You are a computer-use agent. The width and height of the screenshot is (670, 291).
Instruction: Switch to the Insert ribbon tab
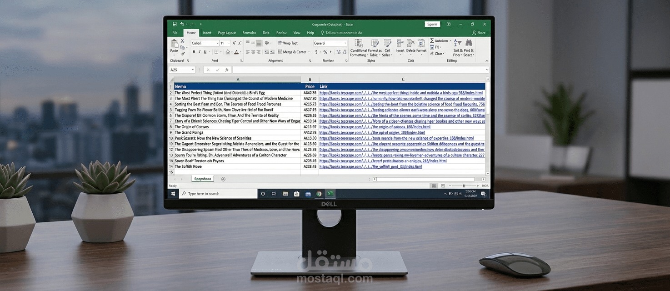click(207, 33)
